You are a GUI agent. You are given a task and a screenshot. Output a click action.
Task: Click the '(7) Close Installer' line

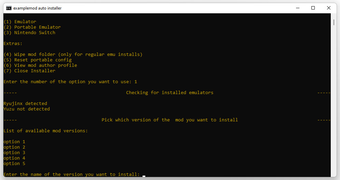pyautogui.click(x=29, y=71)
